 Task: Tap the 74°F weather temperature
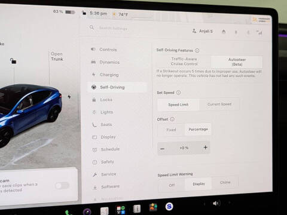tap(123, 14)
